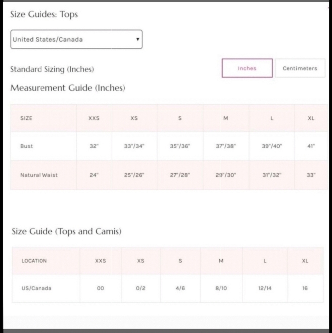
Task: Click the LOCATION header in Tops and Camis table
Action: pos(34,261)
